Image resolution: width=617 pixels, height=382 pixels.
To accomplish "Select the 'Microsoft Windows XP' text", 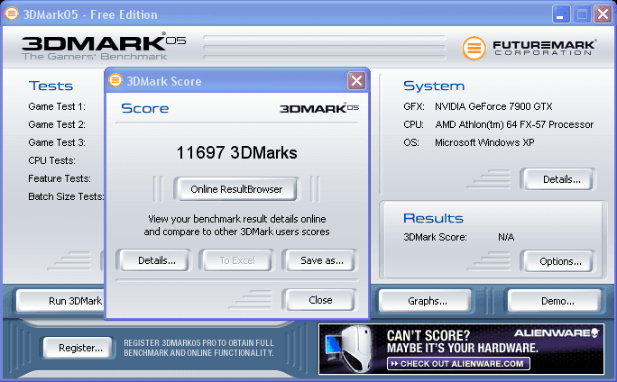I will [x=484, y=142].
